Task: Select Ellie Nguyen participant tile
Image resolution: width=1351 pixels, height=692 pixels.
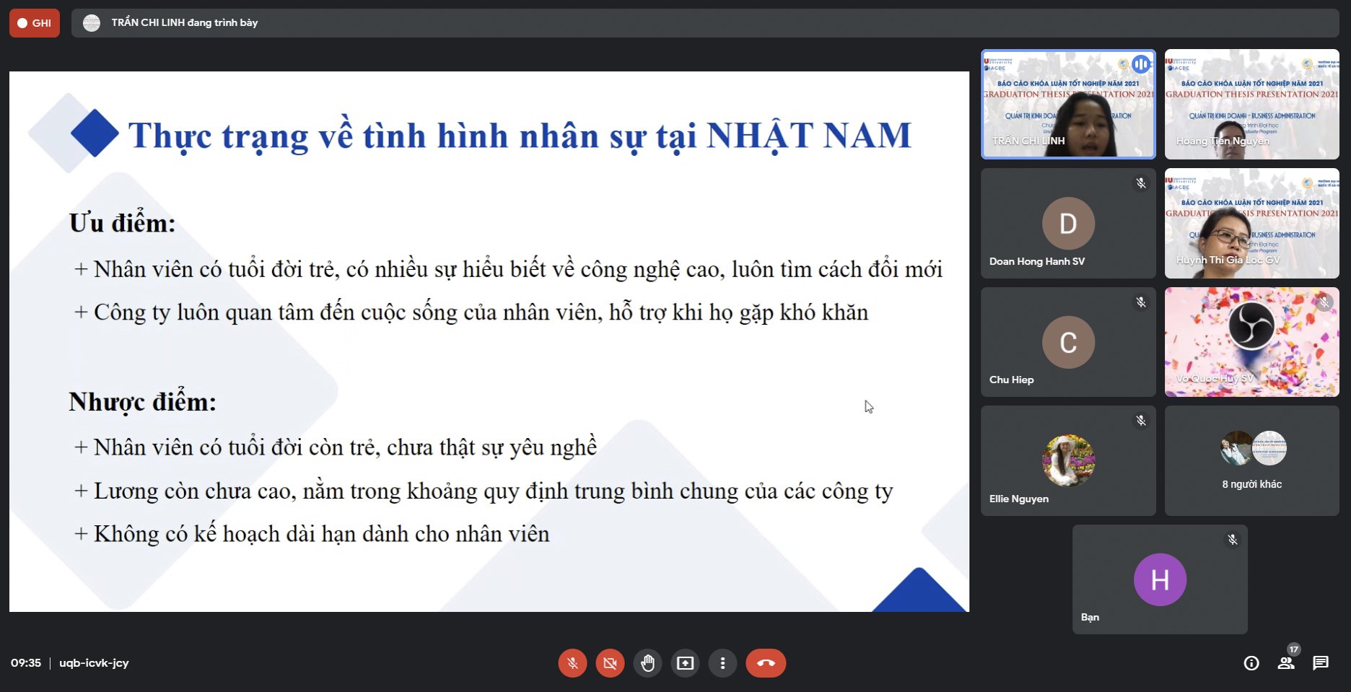Action: pos(1068,460)
